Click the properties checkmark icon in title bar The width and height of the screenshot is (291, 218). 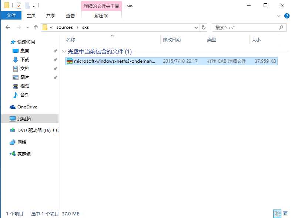pos(19,6)
